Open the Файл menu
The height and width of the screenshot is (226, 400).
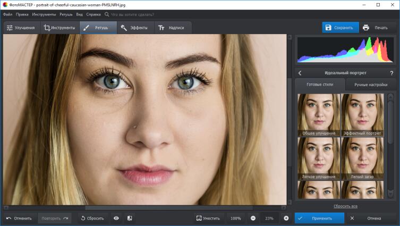7,14
